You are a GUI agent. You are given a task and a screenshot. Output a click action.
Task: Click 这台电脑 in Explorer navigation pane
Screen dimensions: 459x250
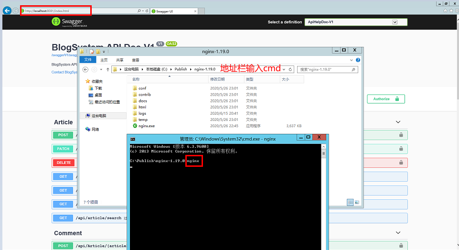[x=99, y=116]
